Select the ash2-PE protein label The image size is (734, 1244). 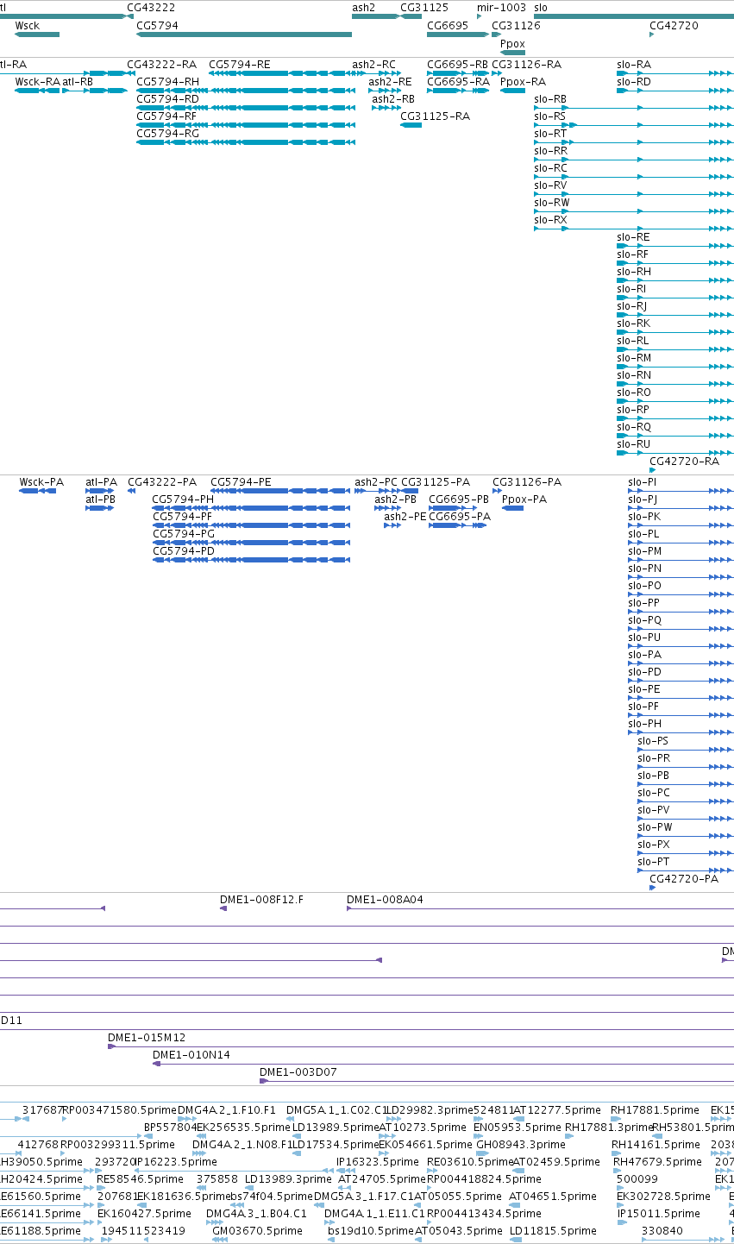(405, 517)
